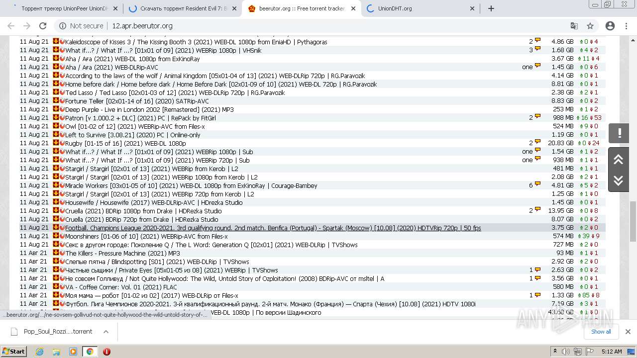Click the 5:12 AM taskbar clock
This screenshot has width=637, height=358.
(612, 352)
